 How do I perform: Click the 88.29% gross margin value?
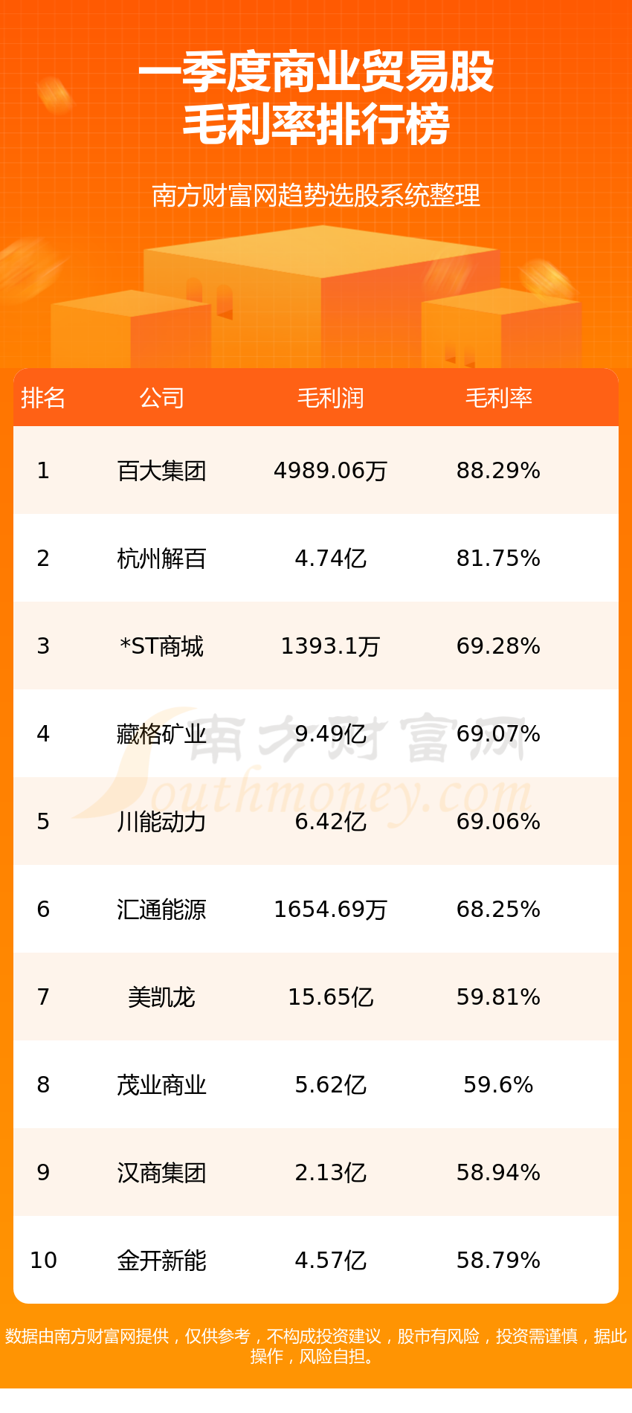[498, 471]
